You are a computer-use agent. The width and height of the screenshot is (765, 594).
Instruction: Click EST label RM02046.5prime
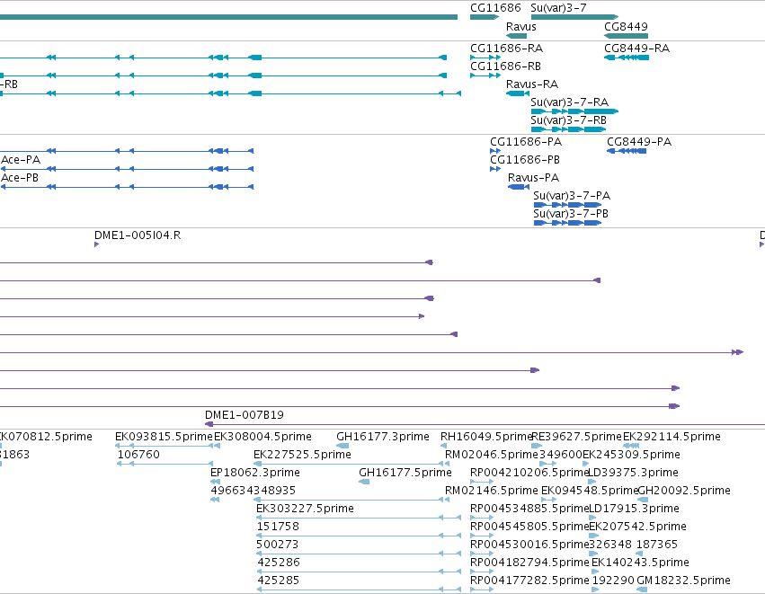pyautogui.click(x=492, y=455)
